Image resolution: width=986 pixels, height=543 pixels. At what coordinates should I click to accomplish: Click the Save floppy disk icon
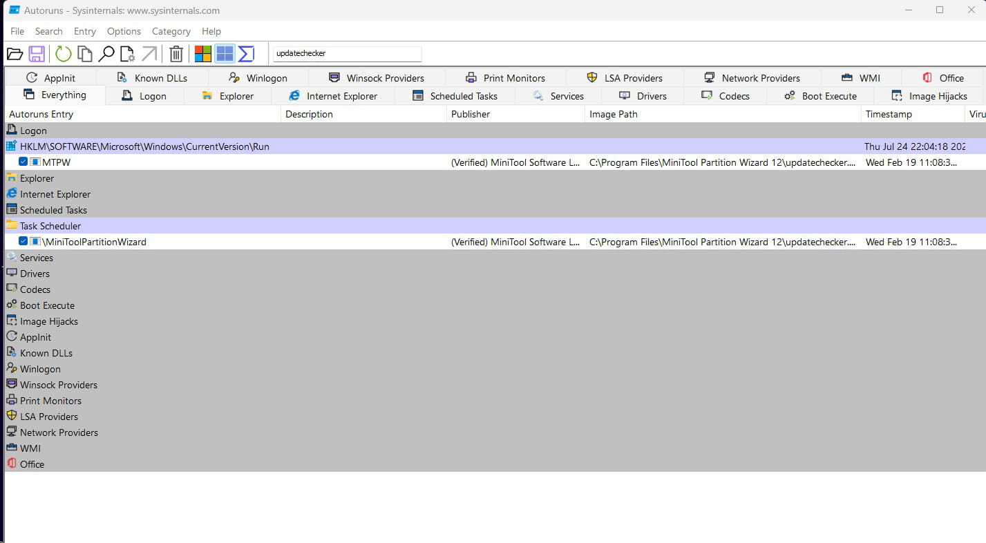(x=37, y=54)
